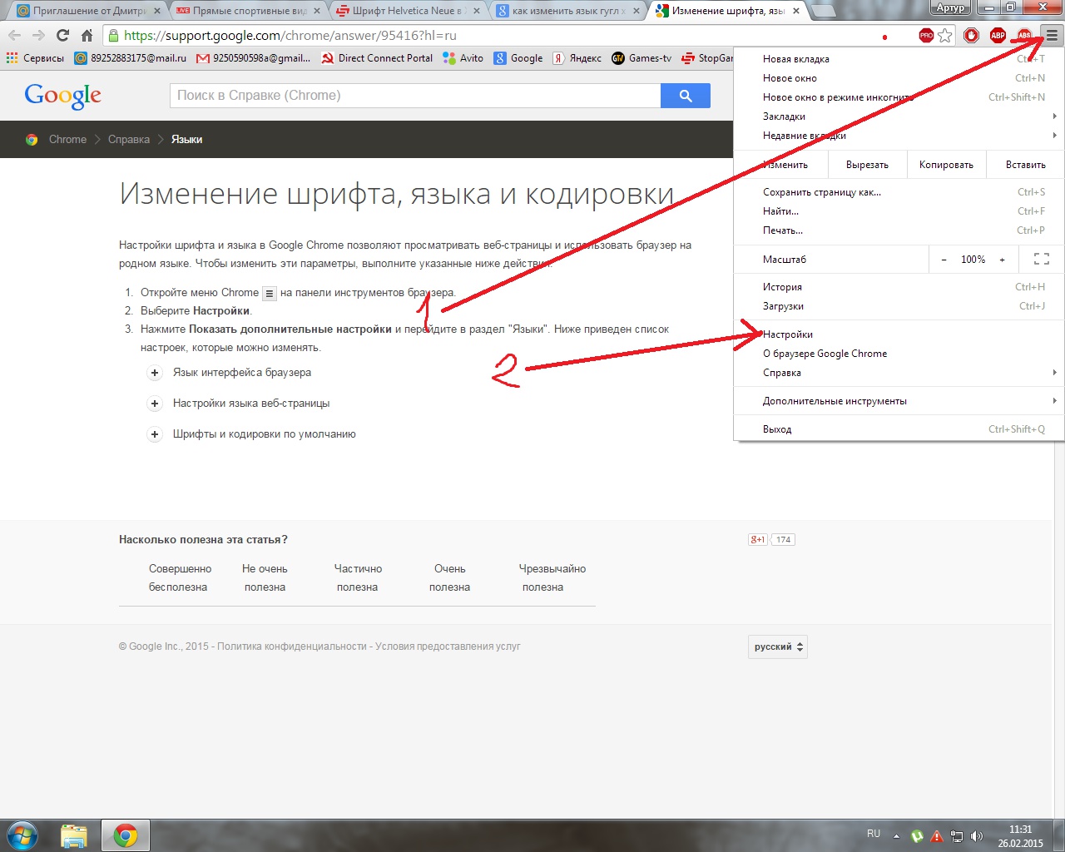Open the browser home page icon
Image resolution: width=1065 pixels, height=852 pixels.
pos(87,36)
